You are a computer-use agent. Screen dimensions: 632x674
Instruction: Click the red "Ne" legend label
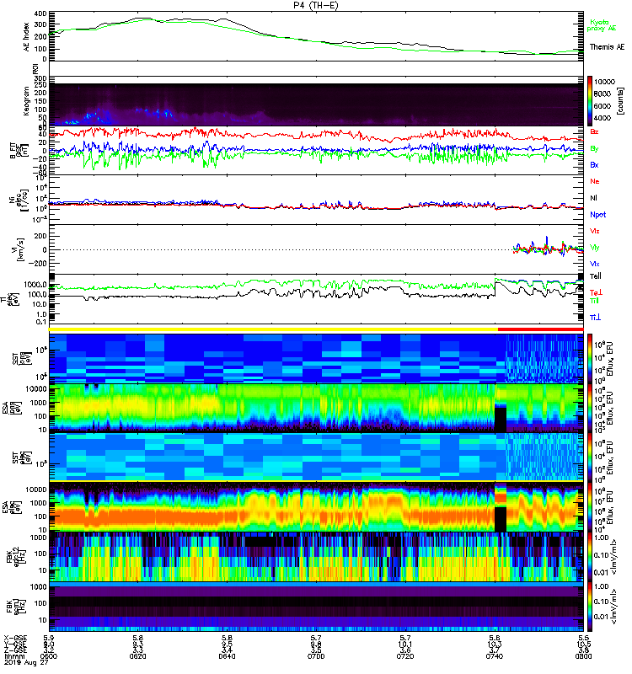(595, 181)
